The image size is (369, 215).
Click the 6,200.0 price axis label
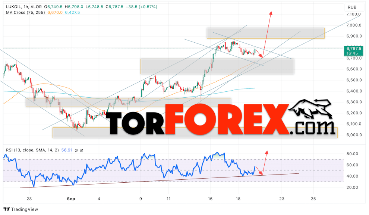(x=354, y=113)
